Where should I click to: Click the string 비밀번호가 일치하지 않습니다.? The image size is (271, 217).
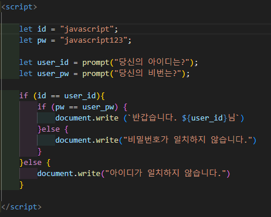[188, 140]
